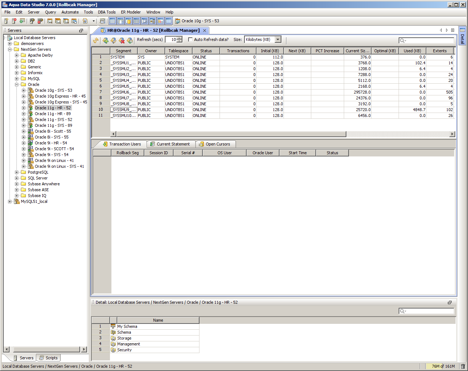Open the Detail side tab
Screen dimensions: 468x371
(x=463, y=35)
